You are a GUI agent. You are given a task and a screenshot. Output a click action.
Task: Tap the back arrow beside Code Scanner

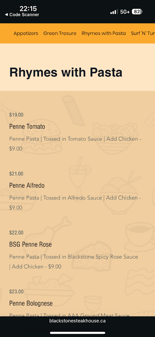click(x=7, y=14)
